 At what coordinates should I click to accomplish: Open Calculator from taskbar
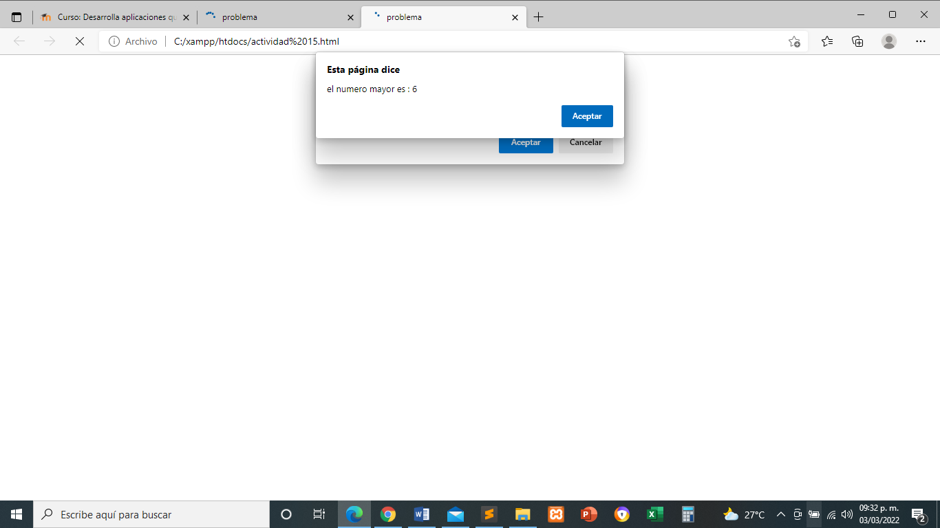tap(688, 514)
